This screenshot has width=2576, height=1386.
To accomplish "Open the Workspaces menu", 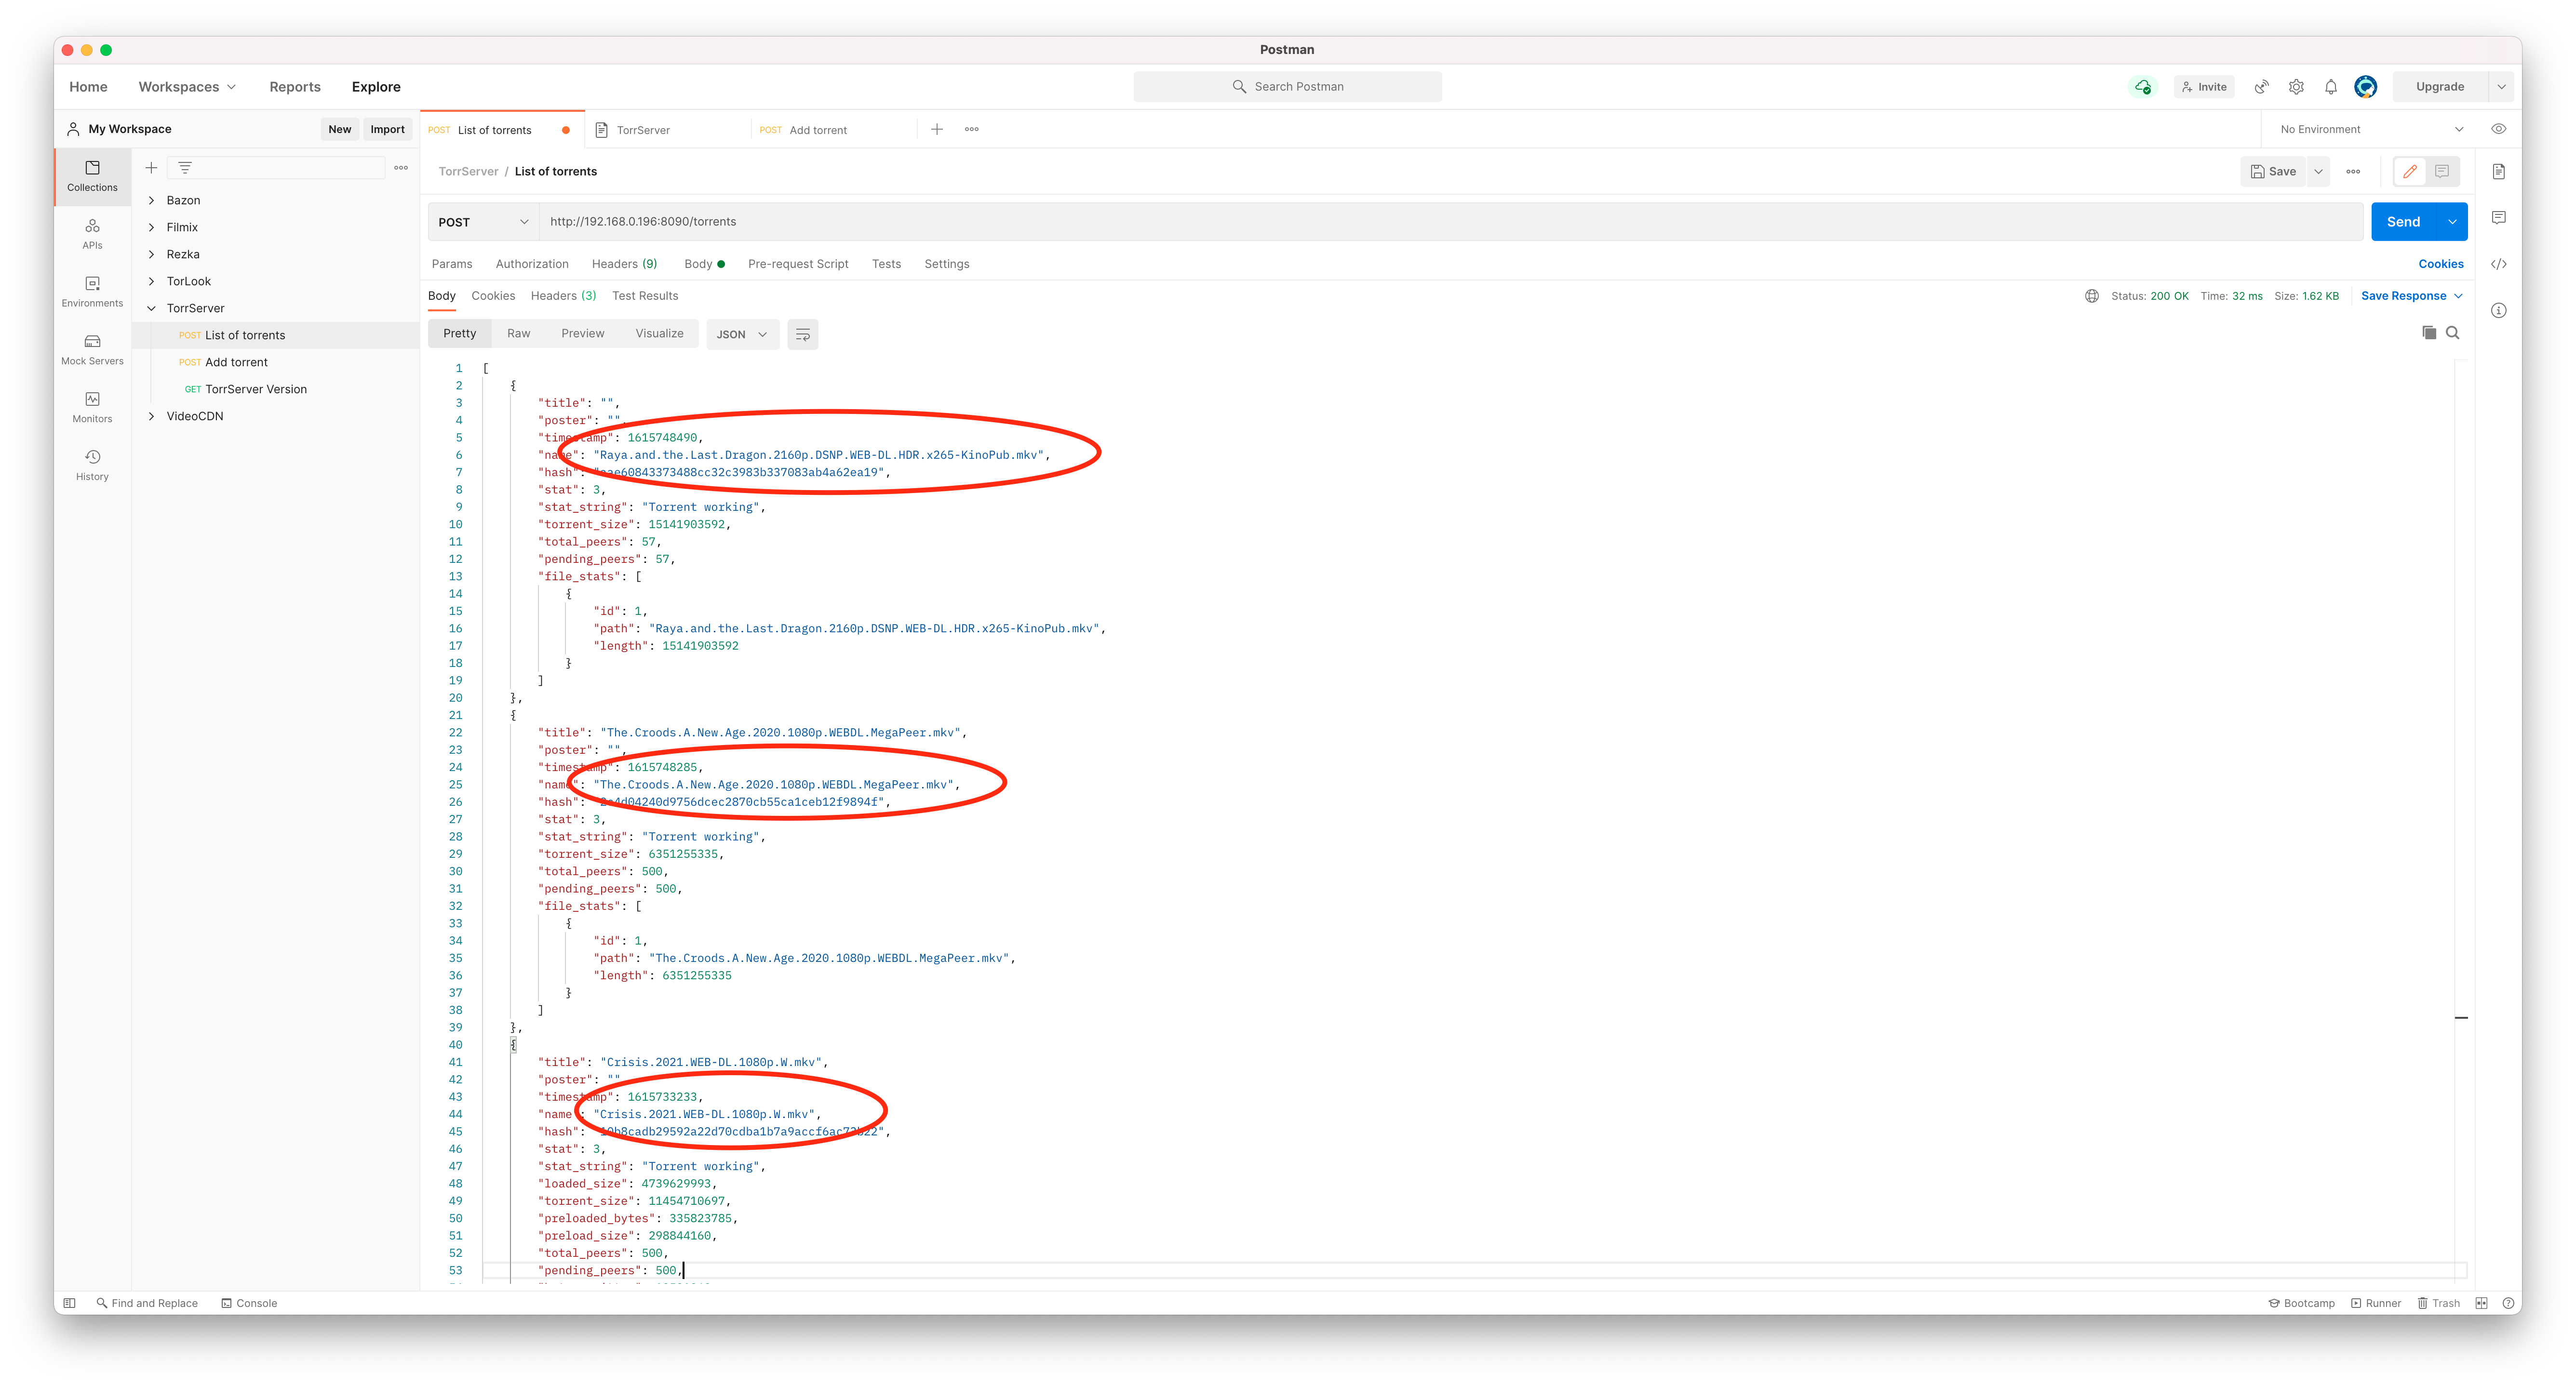I will [188, 87].
